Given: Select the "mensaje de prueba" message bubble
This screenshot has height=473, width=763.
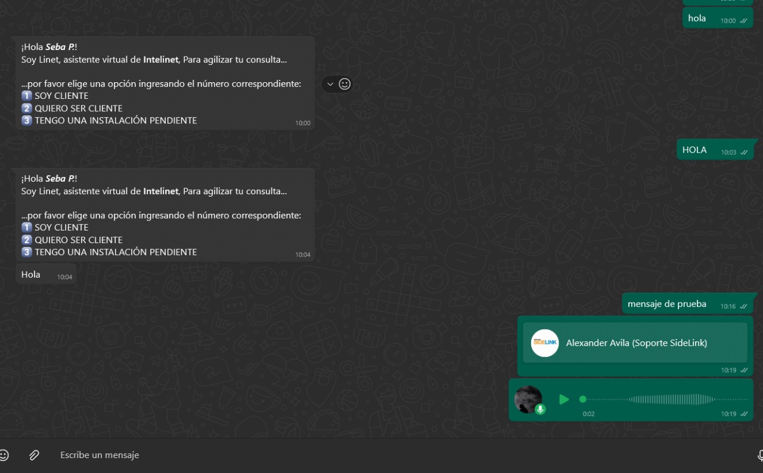Looking at the screenshot, I should (x=666, y=304).
